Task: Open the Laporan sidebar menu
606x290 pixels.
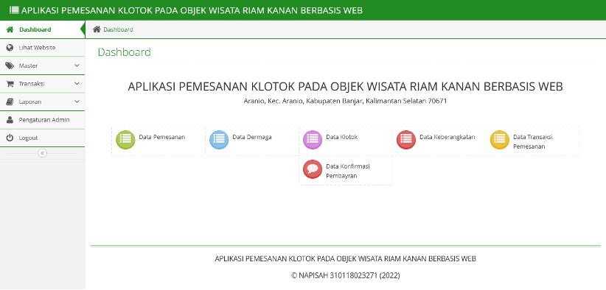Action: [43, 102]
